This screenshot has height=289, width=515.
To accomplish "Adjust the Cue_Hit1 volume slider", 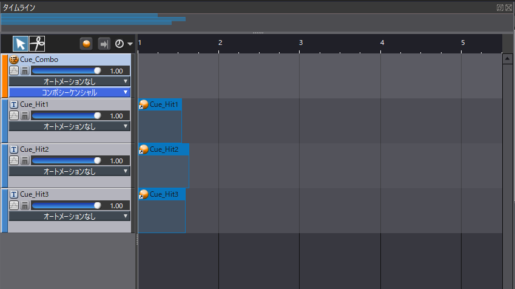I will 67,116.
